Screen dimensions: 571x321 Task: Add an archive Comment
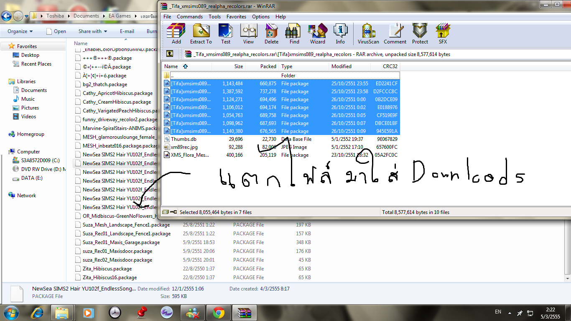(x=395, y=34)
